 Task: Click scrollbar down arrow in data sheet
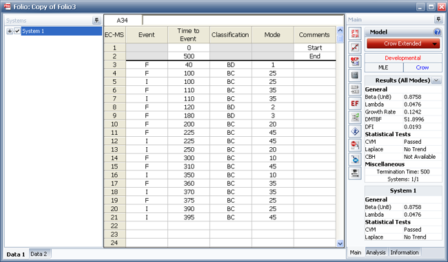(x=340, y=243)
